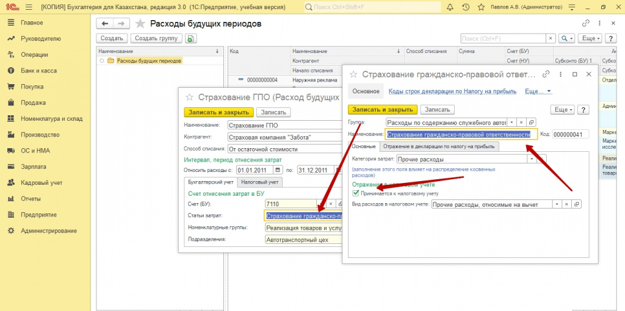Sort by the Наименование column header in table
625x311 pixels.
coord(347,51)
